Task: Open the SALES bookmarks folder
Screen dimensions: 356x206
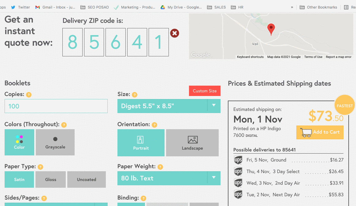Action: click(216, 7)
